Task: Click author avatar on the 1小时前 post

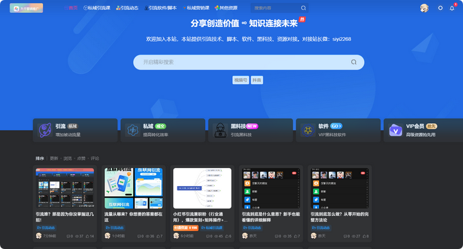Action: tap(107, 236)
